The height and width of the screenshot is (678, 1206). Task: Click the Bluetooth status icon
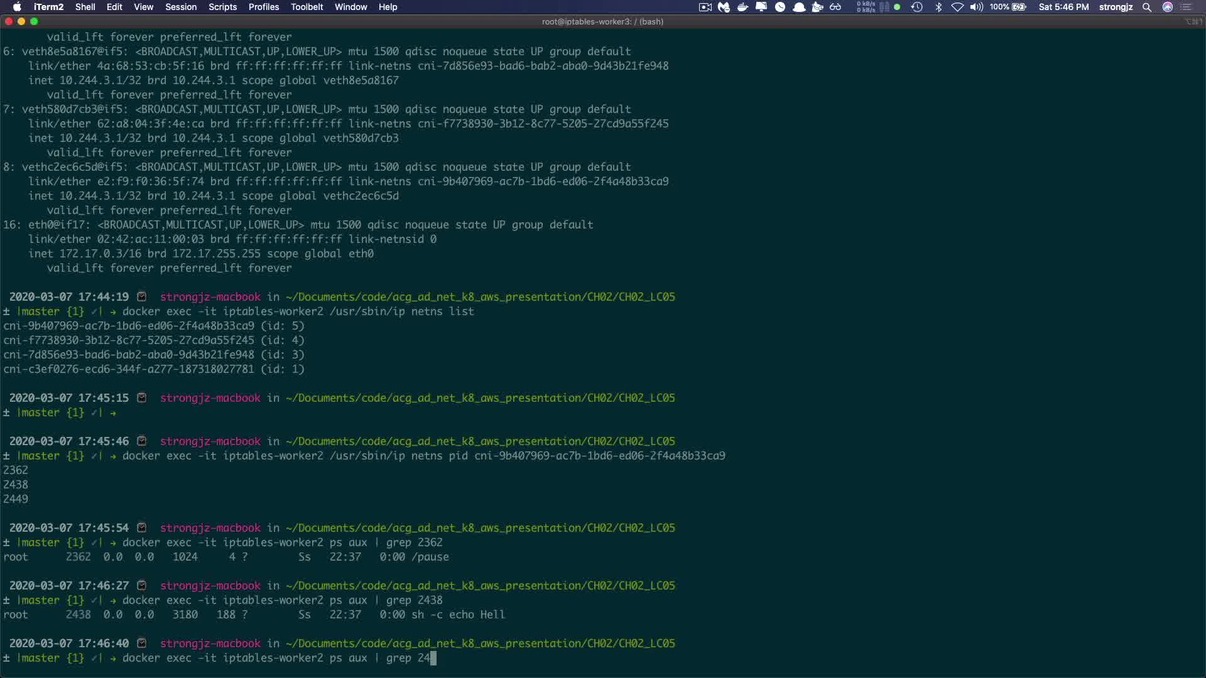(x=938, y=7)
